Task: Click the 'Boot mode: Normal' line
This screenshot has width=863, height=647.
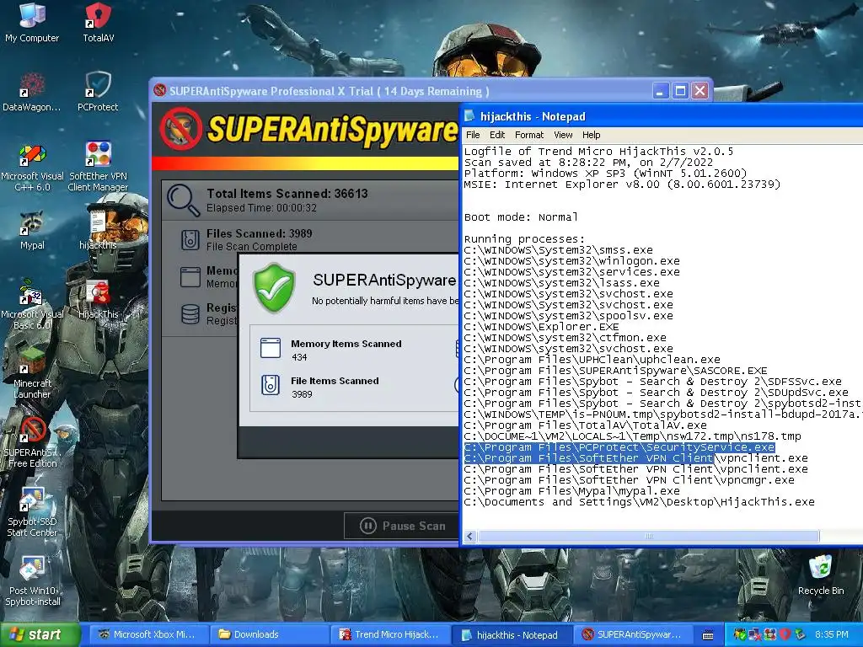Action: click(x=521, y=217)
